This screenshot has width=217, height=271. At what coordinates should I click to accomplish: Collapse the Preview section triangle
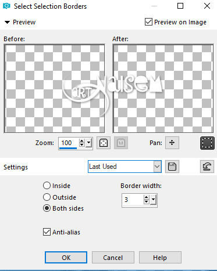7,22
